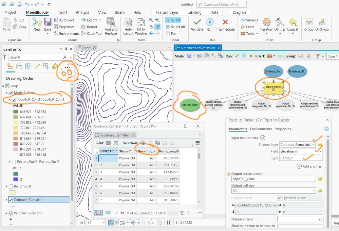This screenshot has width=339, height=231.
Task: Open the Project tab
Action: pos(10,12)
